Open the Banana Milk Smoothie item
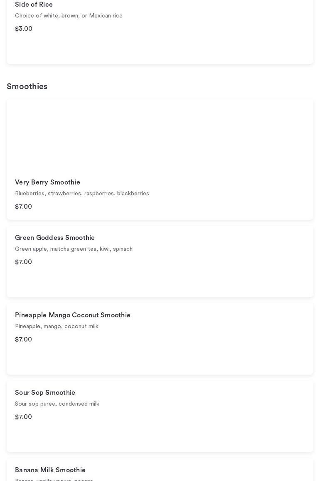 [x=50, y=470]
